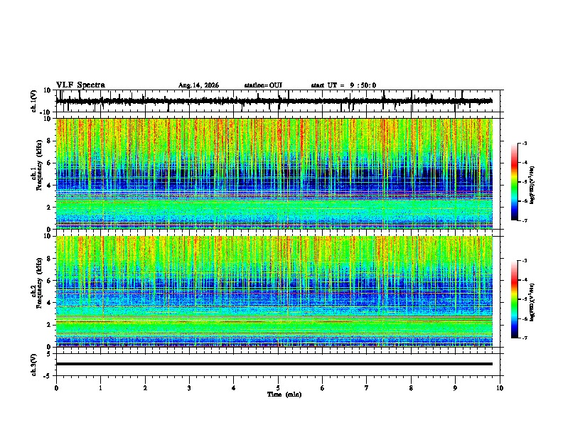Viewport: 563px width, 435px height.
Task: Click the '4' kHz tick on ch.1 spectrogram
Action: tap(49, 186)
